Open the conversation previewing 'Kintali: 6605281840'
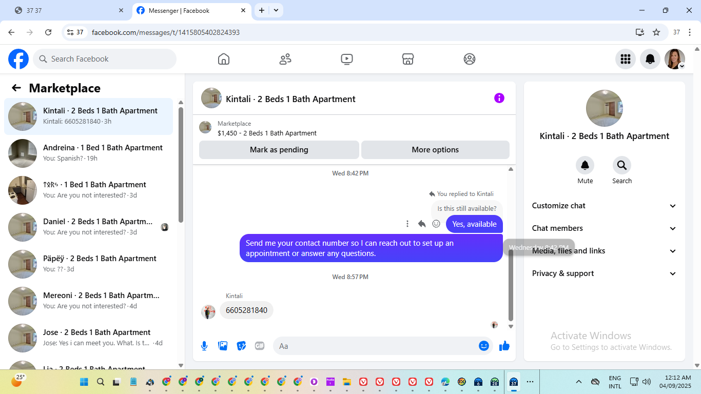The width and height of the screenshot is (701, 394). pyautogui.click(x=88, y=116)
